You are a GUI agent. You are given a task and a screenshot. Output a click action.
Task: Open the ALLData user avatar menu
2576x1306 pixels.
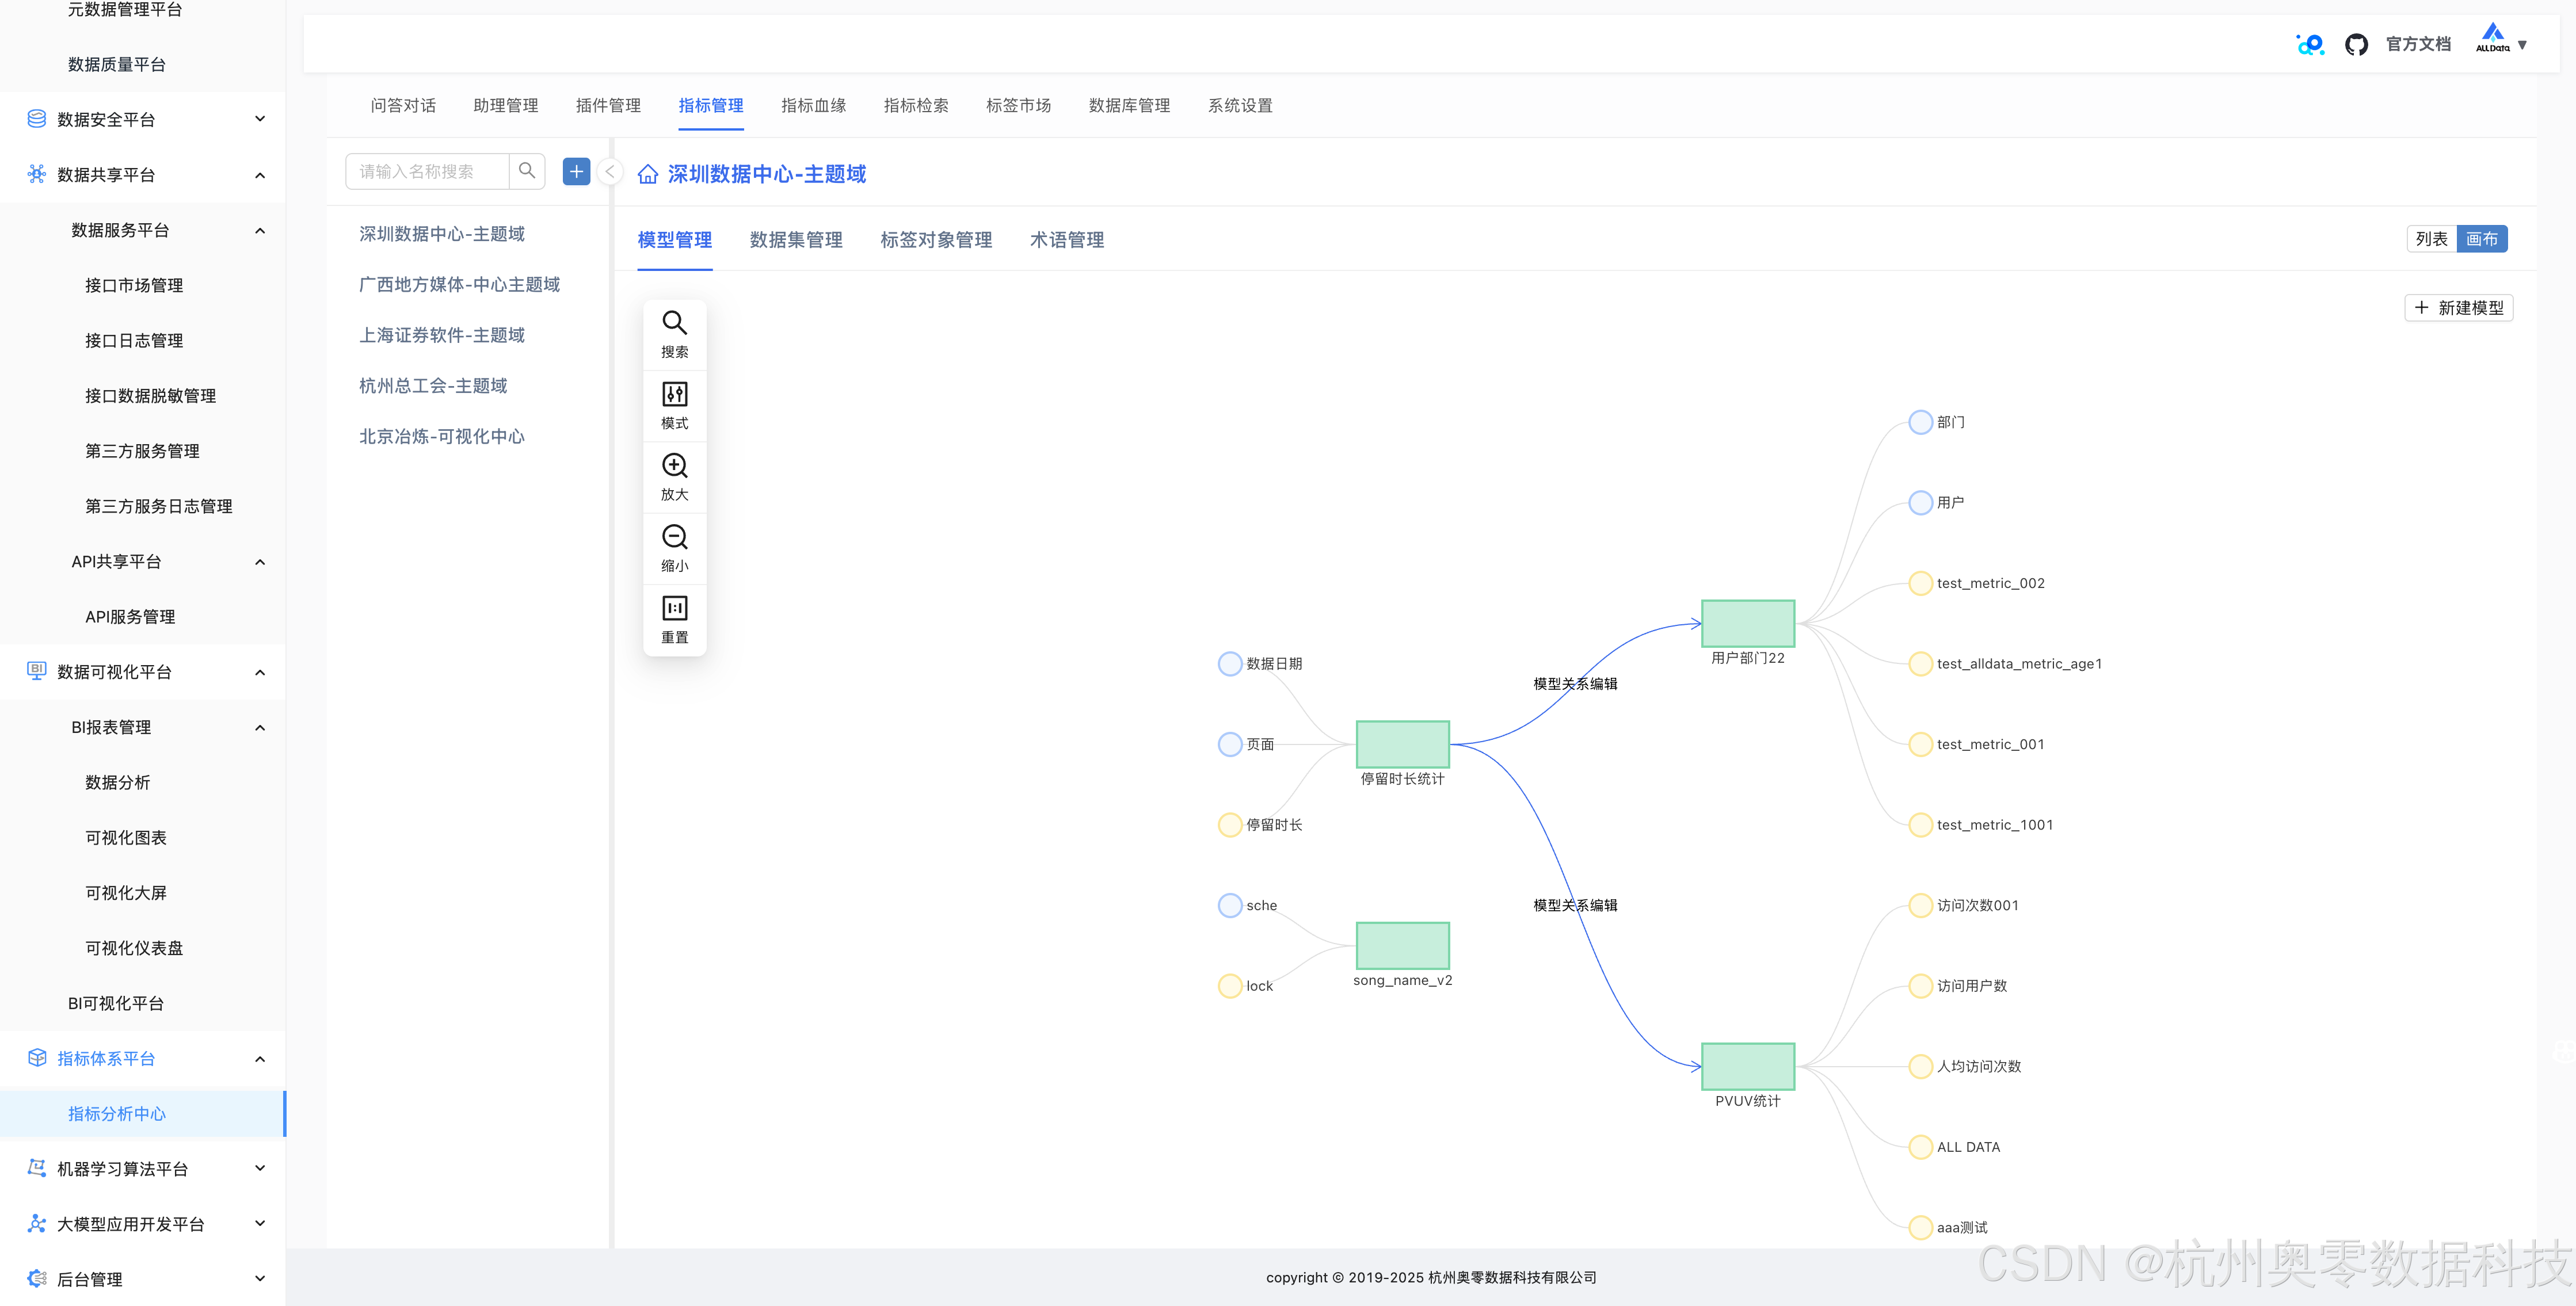[x=2501, y=39]
